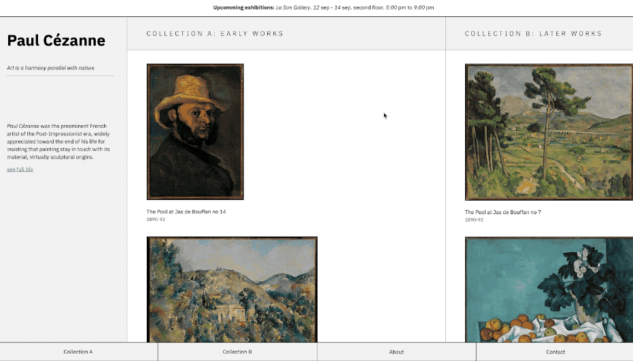Click 'The Pool at Jas de Bouffan no 14' caption
The height and width of the screenshot is (361, 633).
(x=186, y=211)
